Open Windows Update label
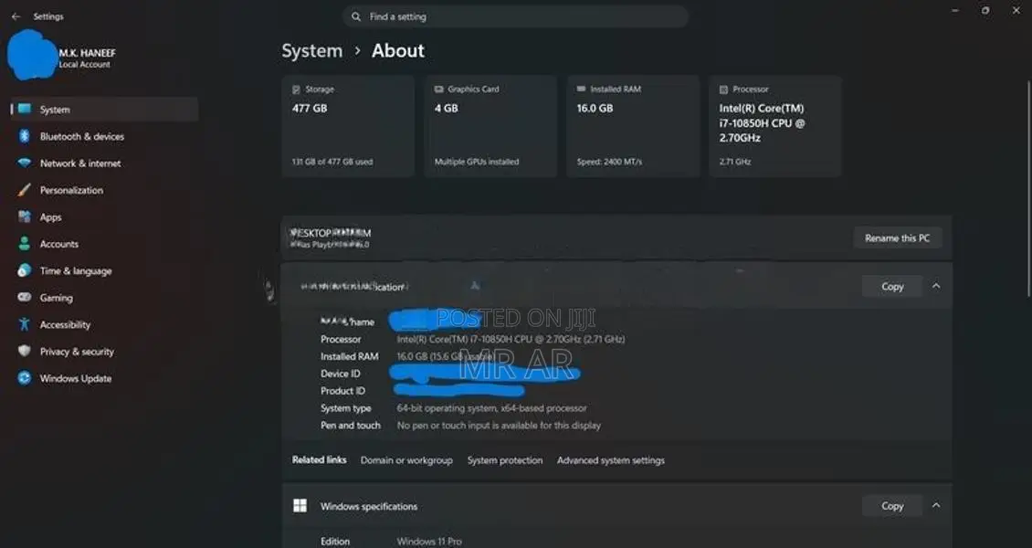1032x548 pixels. coord(76,379)
